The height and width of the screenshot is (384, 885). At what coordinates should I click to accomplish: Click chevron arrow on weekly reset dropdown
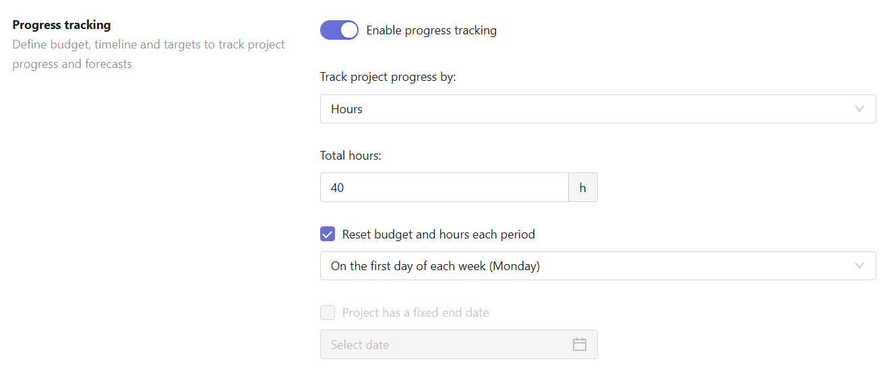[x=859, y=266]
